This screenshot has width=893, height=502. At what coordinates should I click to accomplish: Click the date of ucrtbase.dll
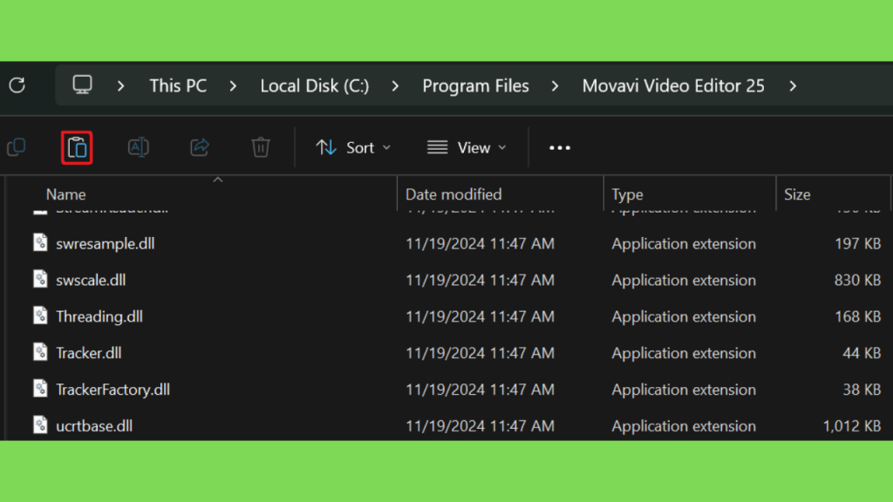(480, 425)
